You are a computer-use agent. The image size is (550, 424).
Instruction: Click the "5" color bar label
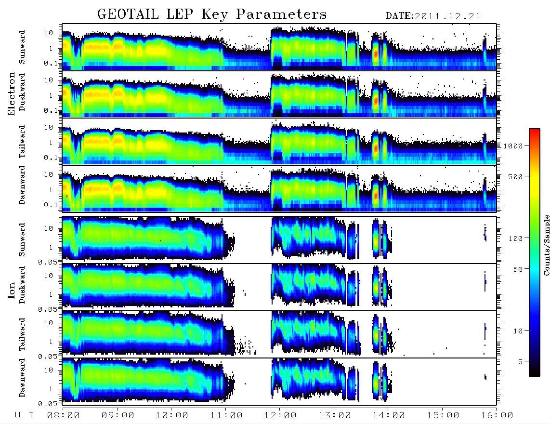[521, 362]
